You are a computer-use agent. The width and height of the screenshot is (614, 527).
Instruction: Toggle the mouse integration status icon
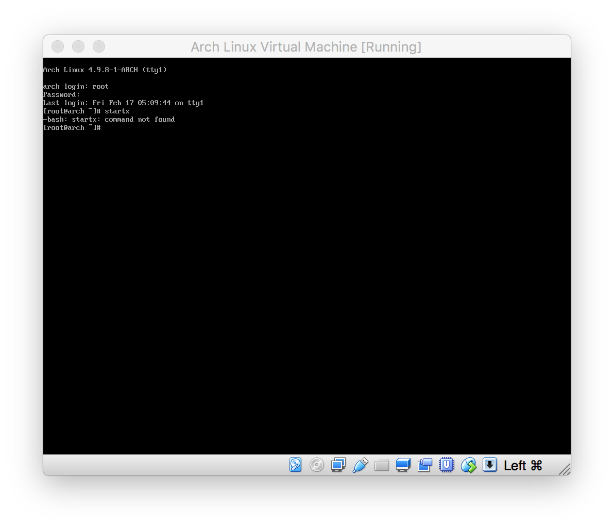click(469, 465)
